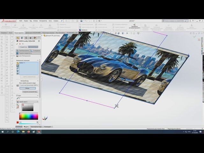
Task: Open the PropertyManager tab icon
Action: pos(22,38)
